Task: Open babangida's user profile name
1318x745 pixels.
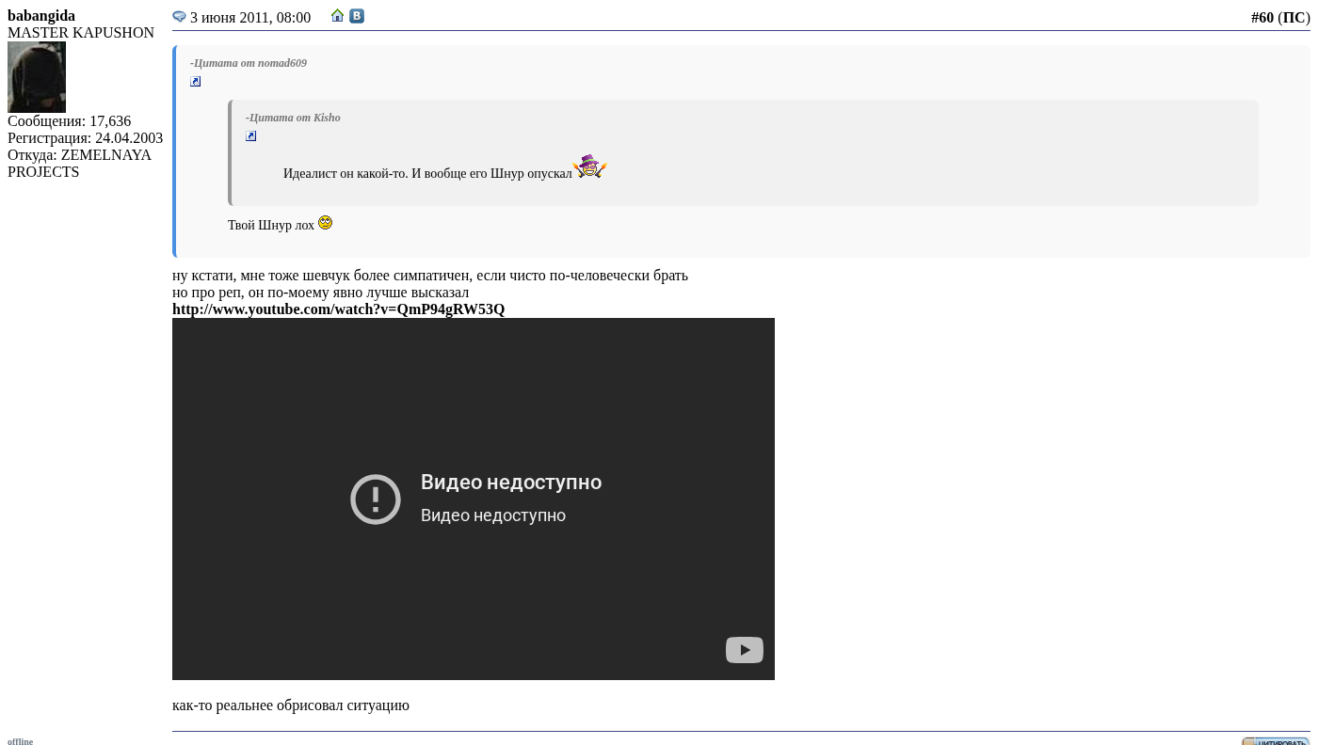Action: pyautogui.click(x=41, y=16)
